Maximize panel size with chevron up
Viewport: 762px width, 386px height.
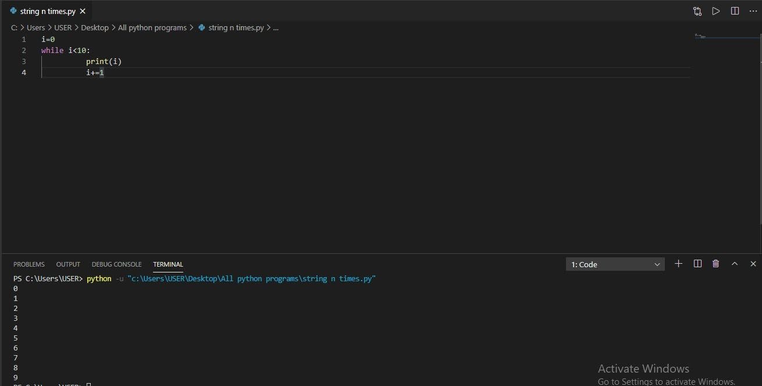[x=735, y=264]
